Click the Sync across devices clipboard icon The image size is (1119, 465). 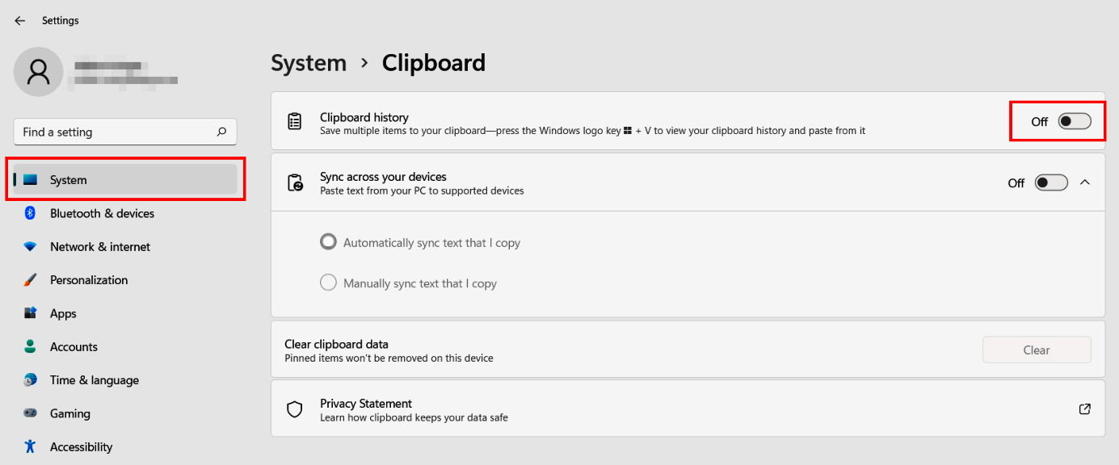(294, 182)
